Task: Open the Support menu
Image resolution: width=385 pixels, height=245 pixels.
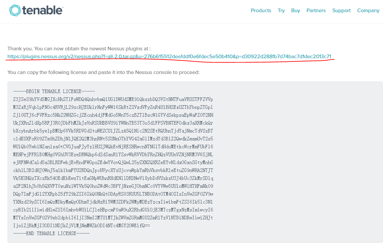Action: click(x=341, y=11)
